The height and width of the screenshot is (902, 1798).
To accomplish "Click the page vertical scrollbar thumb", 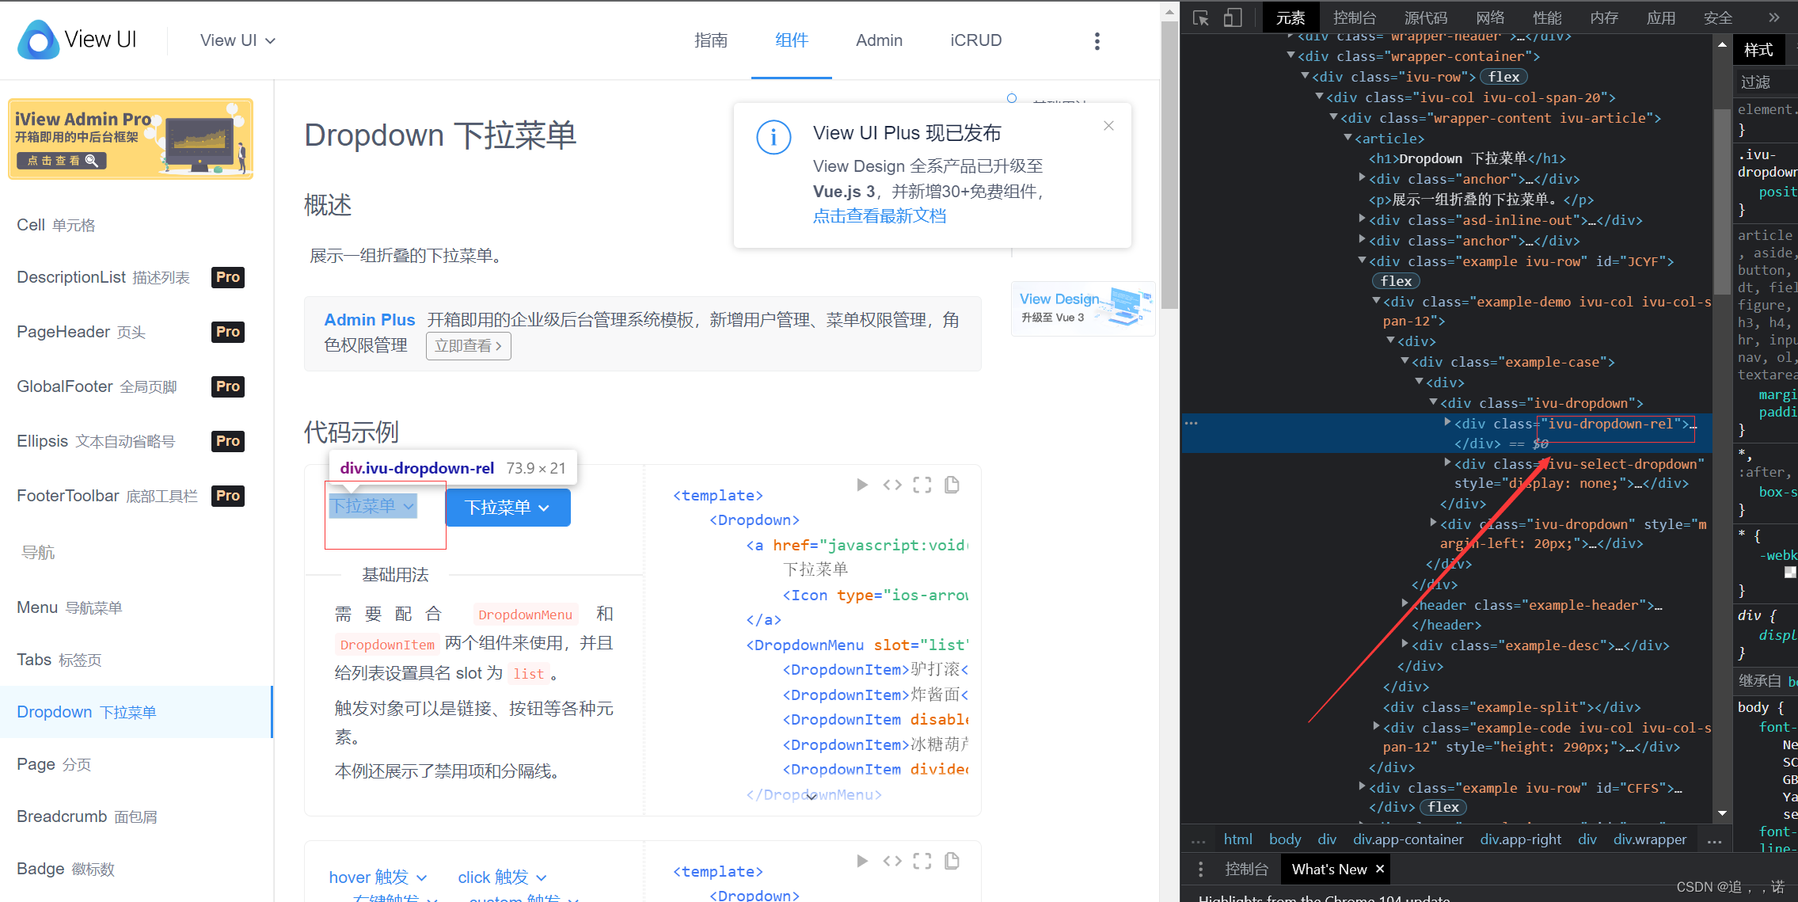I will tap(1169, 164).
